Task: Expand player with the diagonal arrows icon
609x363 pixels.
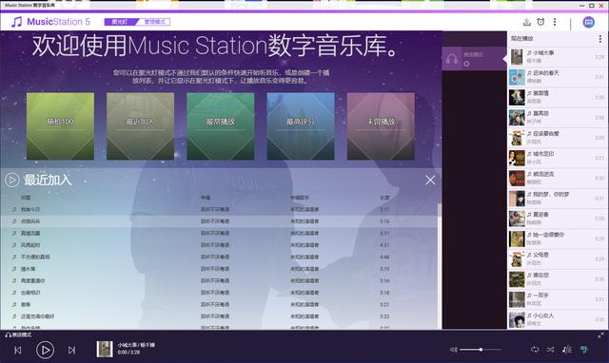Action: pos(600,335)
